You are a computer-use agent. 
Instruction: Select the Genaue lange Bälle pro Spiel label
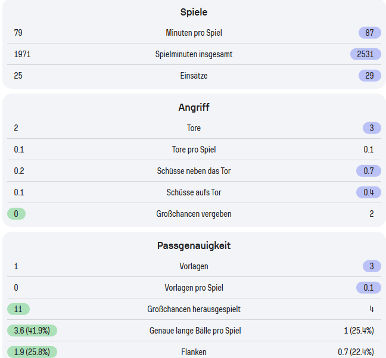[x=194, y=331]
